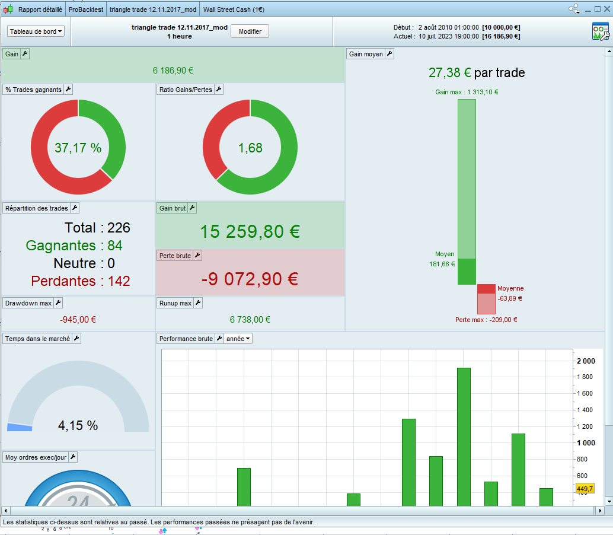Open wrench settings for Performance brute
The width and height of the screenshot is (613, 535).
[219, 338]
